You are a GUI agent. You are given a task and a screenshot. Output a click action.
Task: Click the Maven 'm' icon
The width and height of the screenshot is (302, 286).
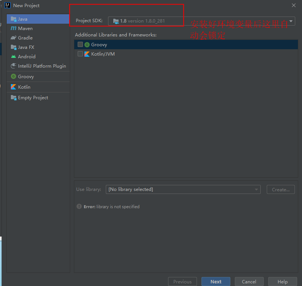click(x=14, y=28)
